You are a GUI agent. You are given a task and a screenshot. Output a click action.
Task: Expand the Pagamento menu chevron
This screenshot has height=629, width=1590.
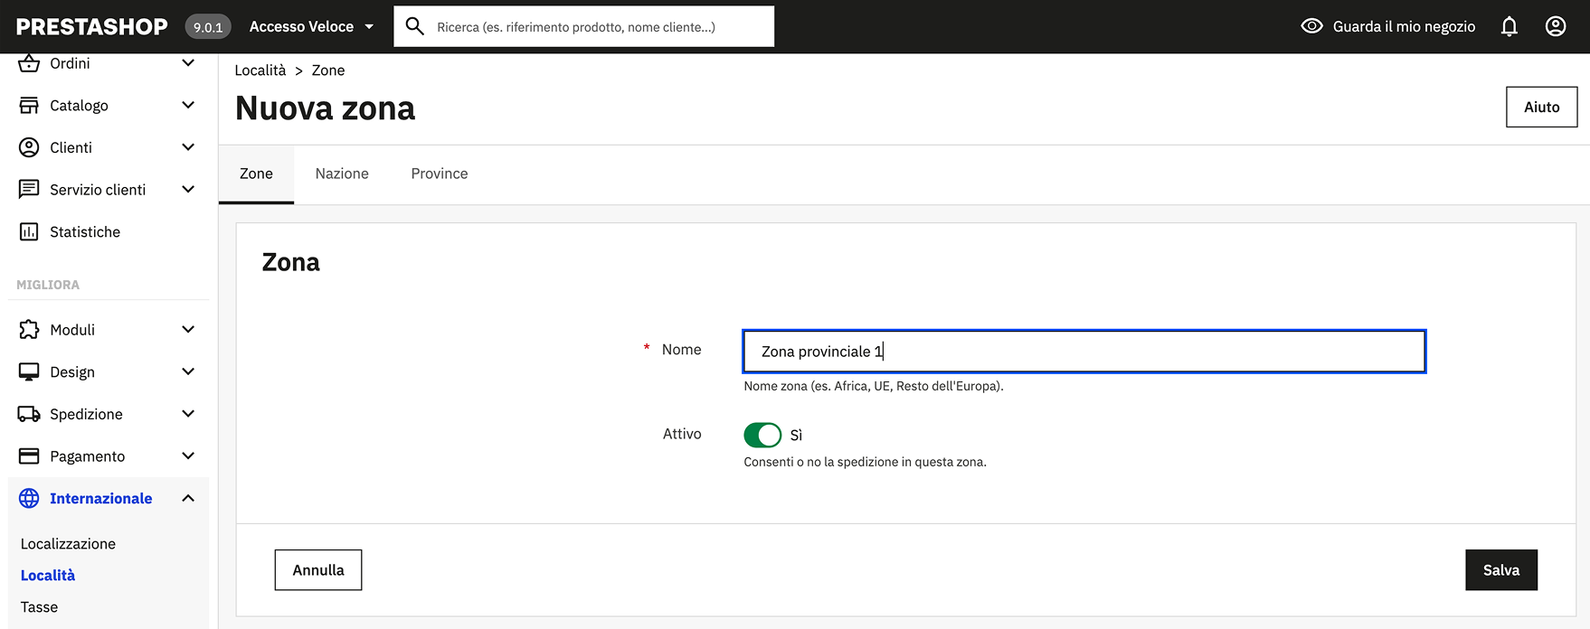click(x=188, y=456)
